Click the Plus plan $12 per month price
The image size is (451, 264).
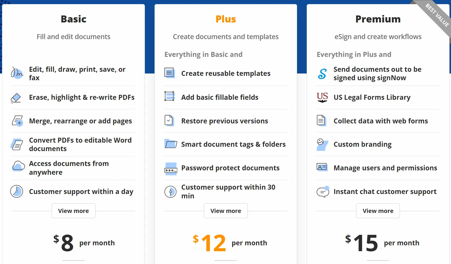click(229, 243)
